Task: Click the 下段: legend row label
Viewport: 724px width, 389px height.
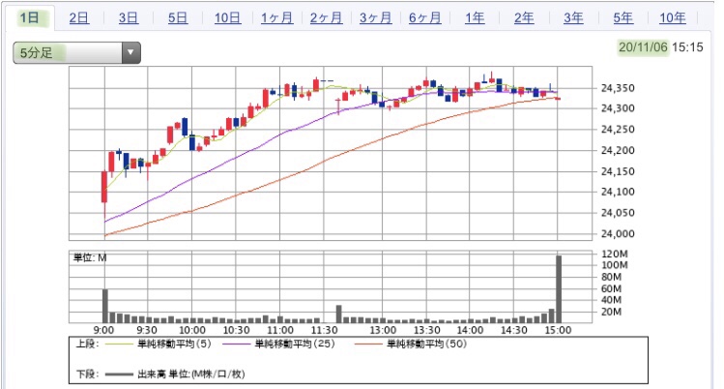Action: point(87,374)
